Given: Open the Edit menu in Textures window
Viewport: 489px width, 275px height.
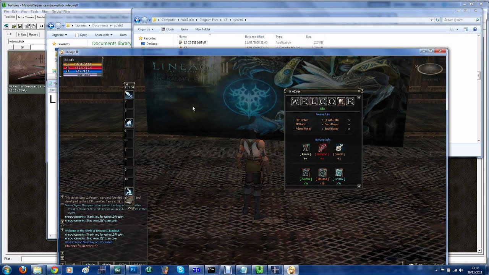Looking at the screenshot, I should pos(15,12).
